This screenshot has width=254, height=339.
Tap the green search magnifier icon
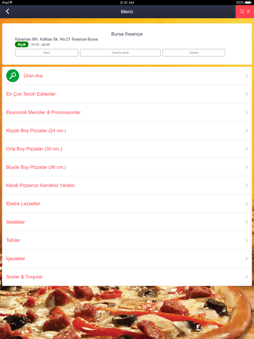[13, 75]
